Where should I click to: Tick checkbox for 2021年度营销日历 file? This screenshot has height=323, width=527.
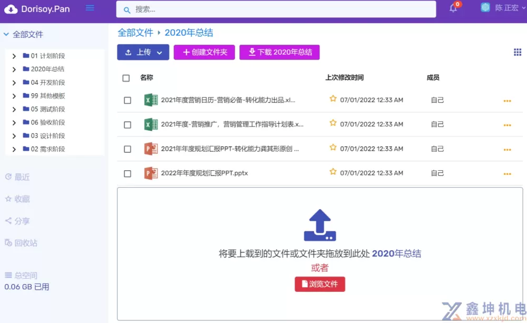pyautogui.click(x=128, y=101)
